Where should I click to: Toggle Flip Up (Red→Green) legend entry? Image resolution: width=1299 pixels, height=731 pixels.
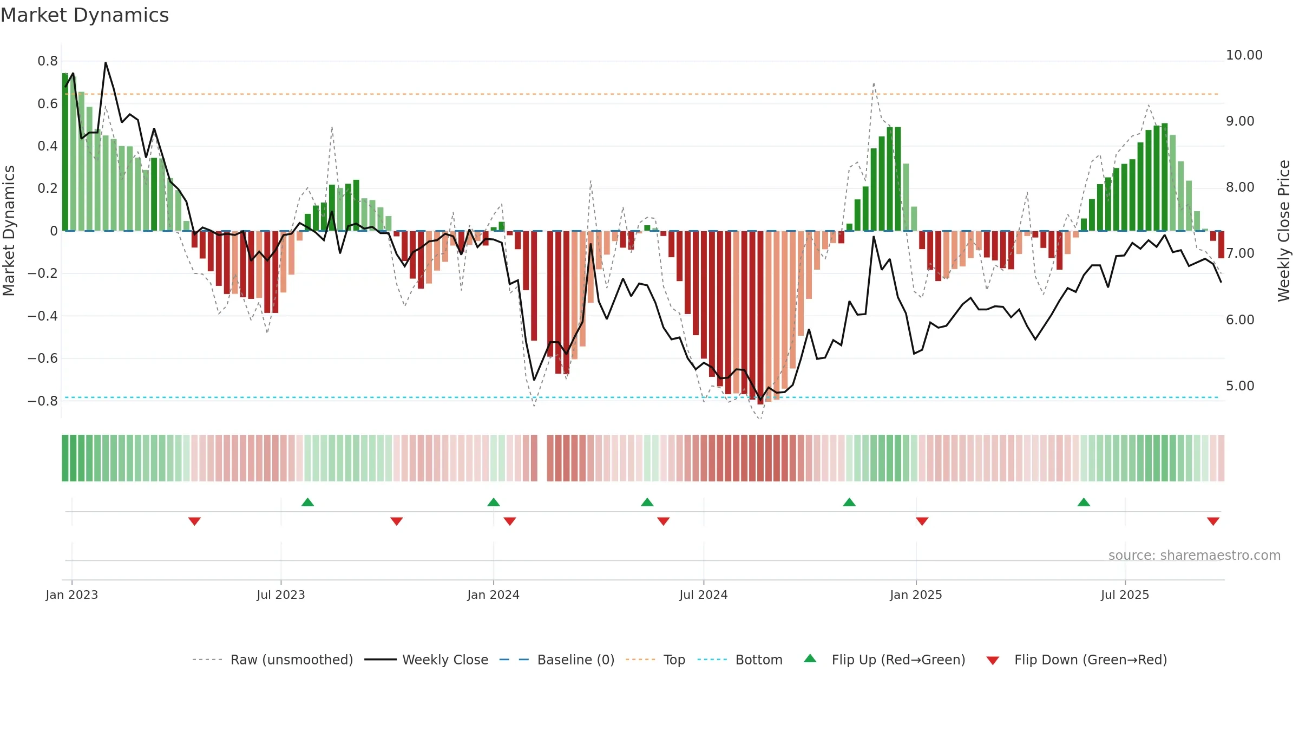[884, 660]
